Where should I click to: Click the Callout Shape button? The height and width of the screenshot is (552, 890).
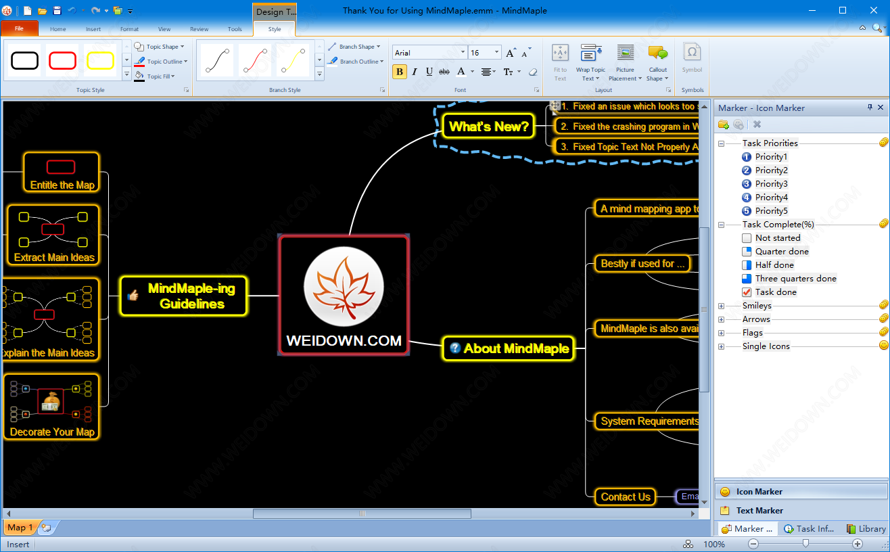tap(658, 63)
